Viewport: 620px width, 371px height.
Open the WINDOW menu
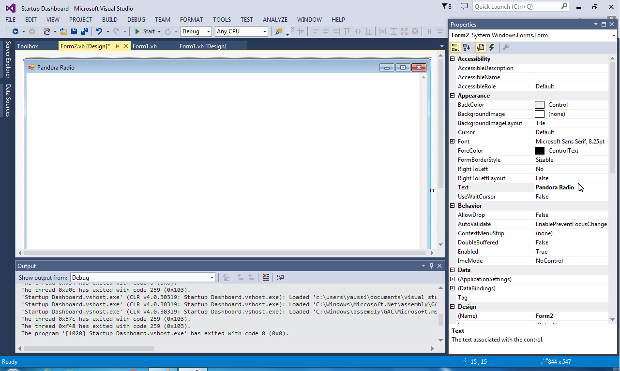click(309, 20)
